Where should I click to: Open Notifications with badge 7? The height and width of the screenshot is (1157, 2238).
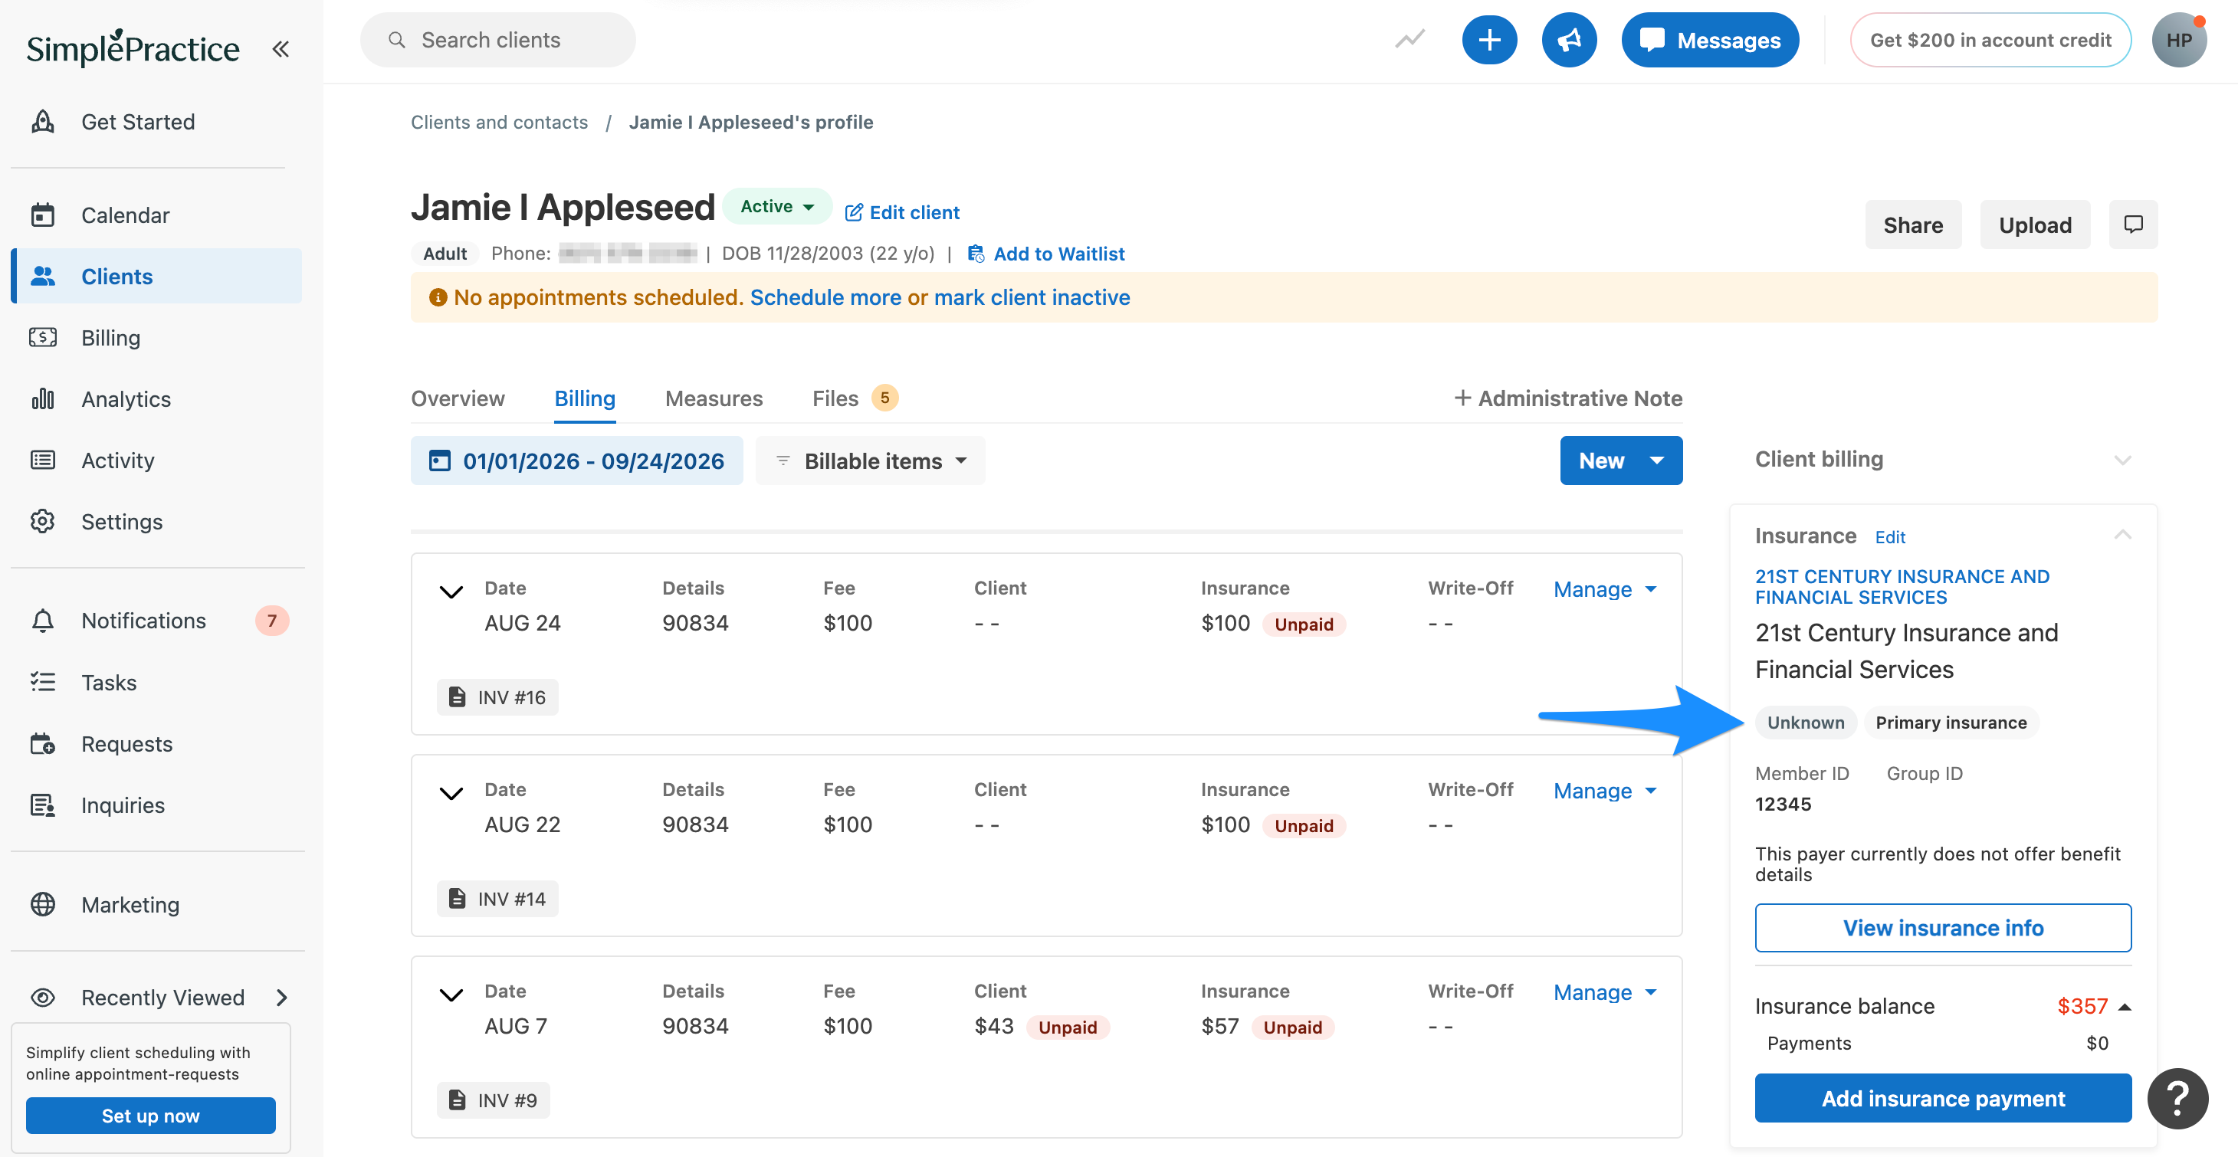click(x=156, y=620)
